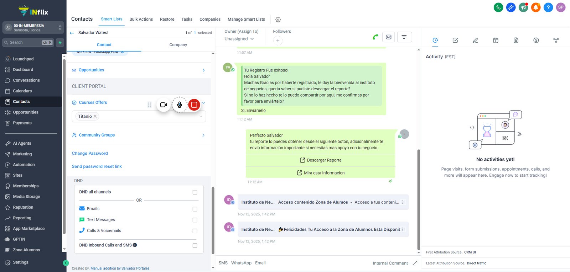The image size is (570, 272).
Task: Toggle the microphone in recorder widget
Action: 180,105
